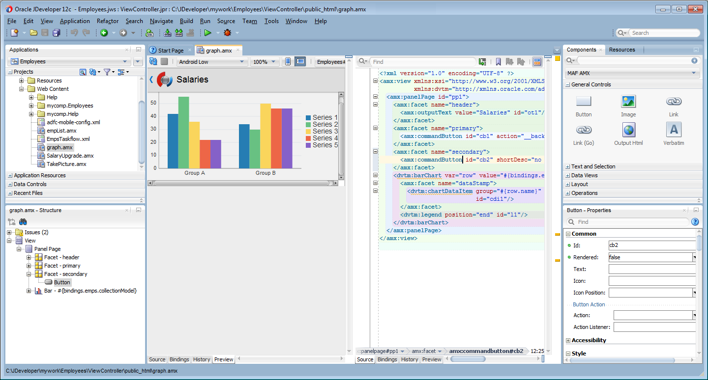Click the Open folder toolbar icon
Image resolution: width=708 pixels, height=380 pixels.
click(33, 33)
